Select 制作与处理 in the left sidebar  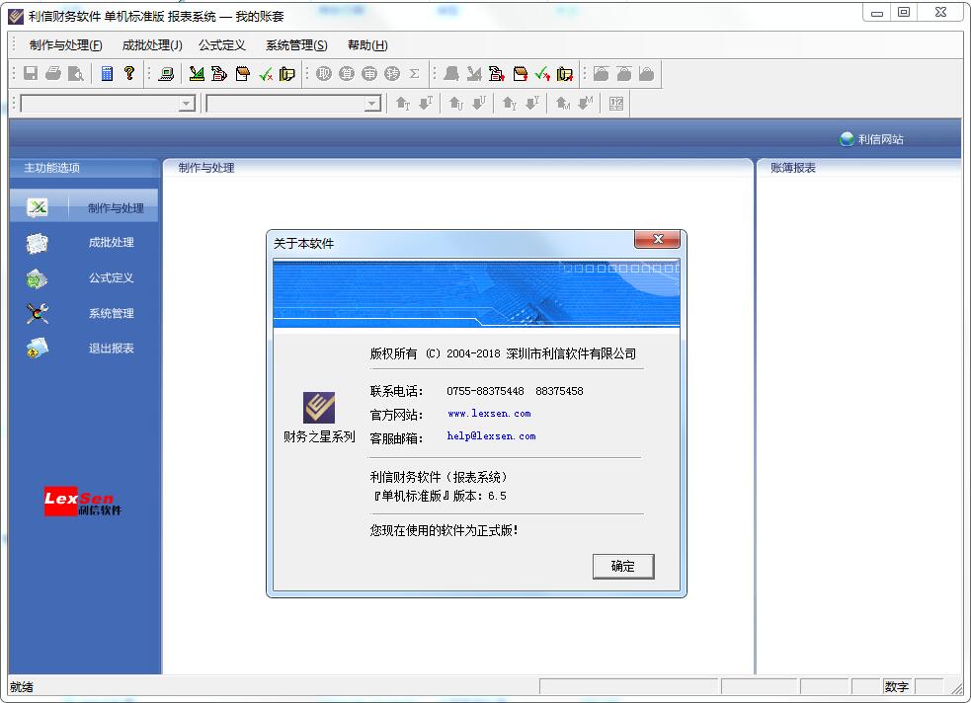point(84,207)
